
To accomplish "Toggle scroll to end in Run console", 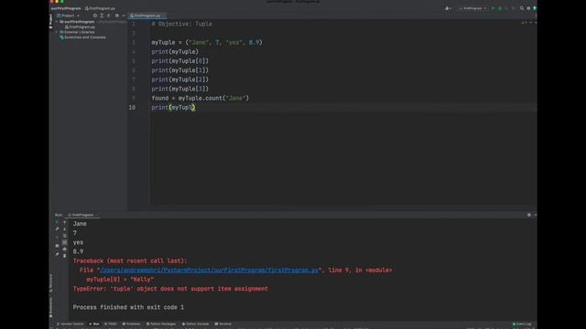I will pyautogui.click(x=65, y=242).
